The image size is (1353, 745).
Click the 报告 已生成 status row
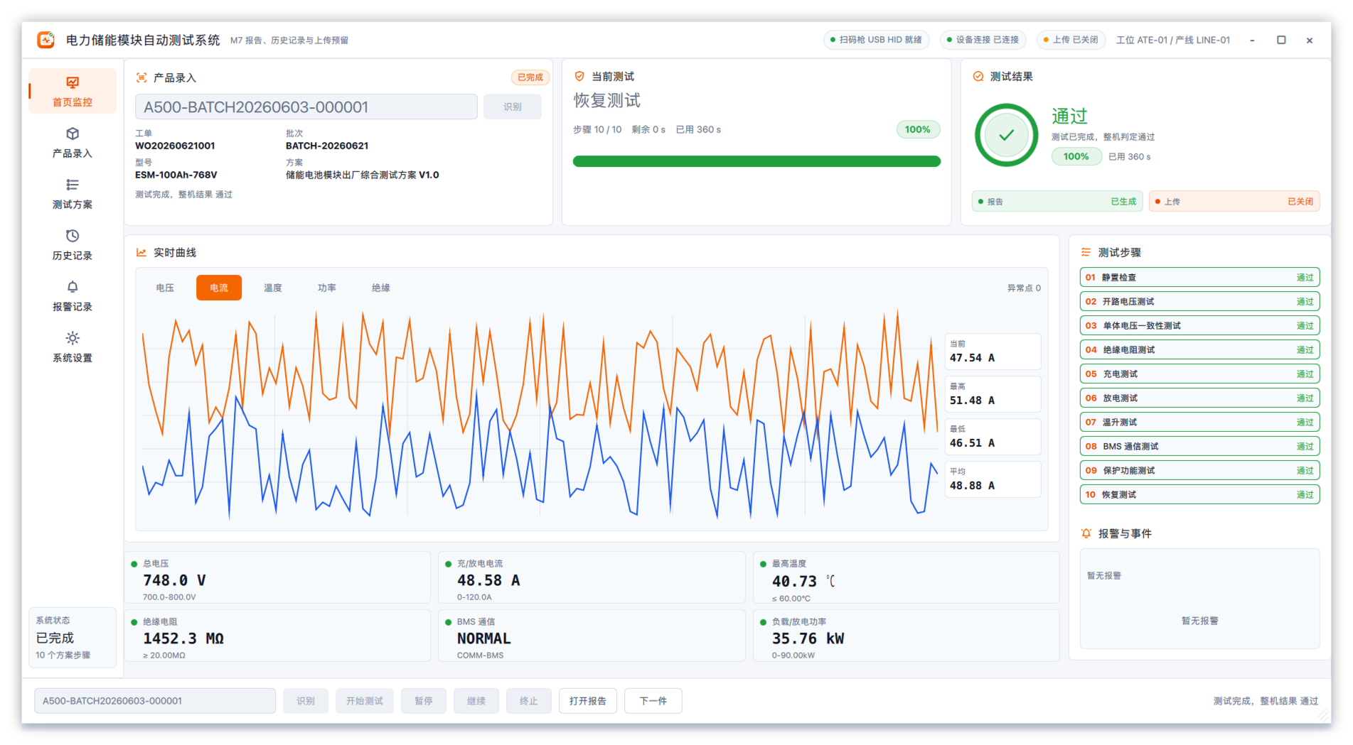[x=1057, y=202]
